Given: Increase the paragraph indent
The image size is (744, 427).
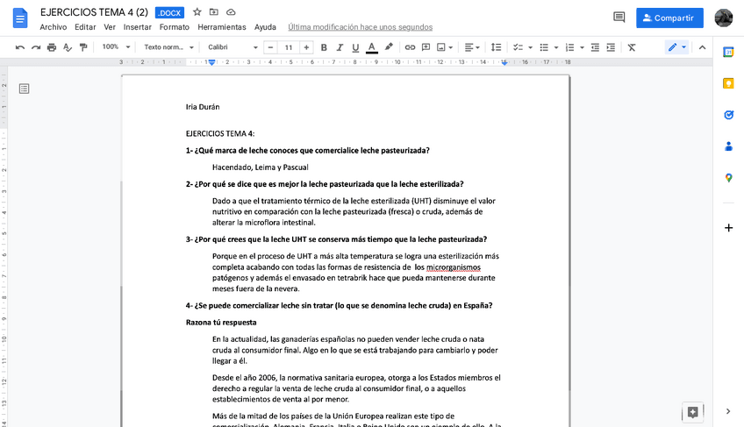Looking at the screenshot, I should (x=612, y=47).
